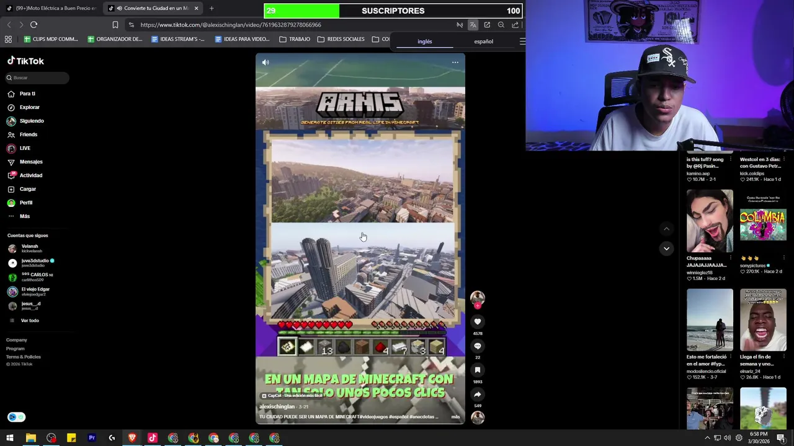Open the Esto me fortaleció video thumbnail

tap(710, 320)
